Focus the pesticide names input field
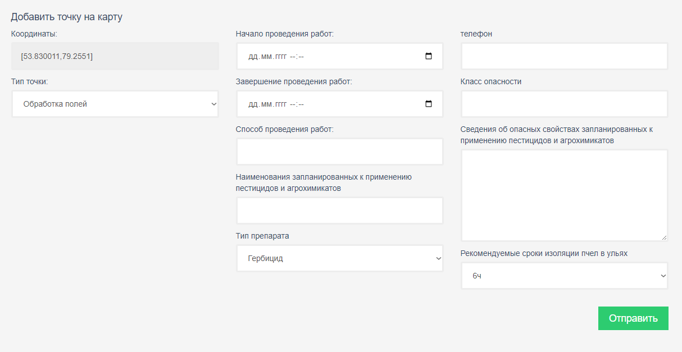Viewport: 682px width, 352px height. click(x=339, y=211)
